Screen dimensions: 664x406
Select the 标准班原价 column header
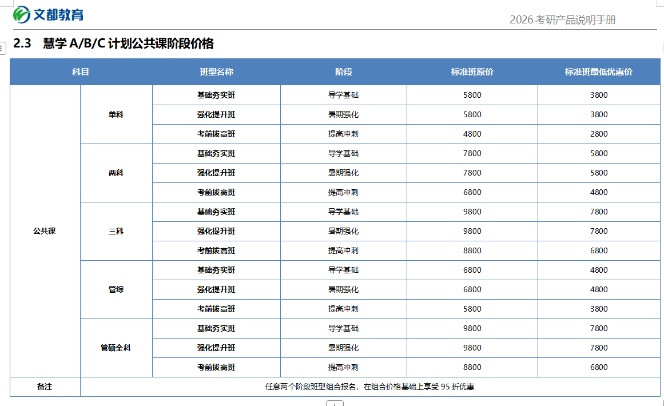pos(472,72)
